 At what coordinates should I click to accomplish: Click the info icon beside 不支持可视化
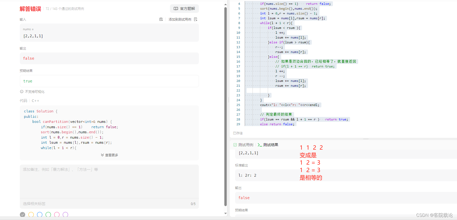(22, 92)
